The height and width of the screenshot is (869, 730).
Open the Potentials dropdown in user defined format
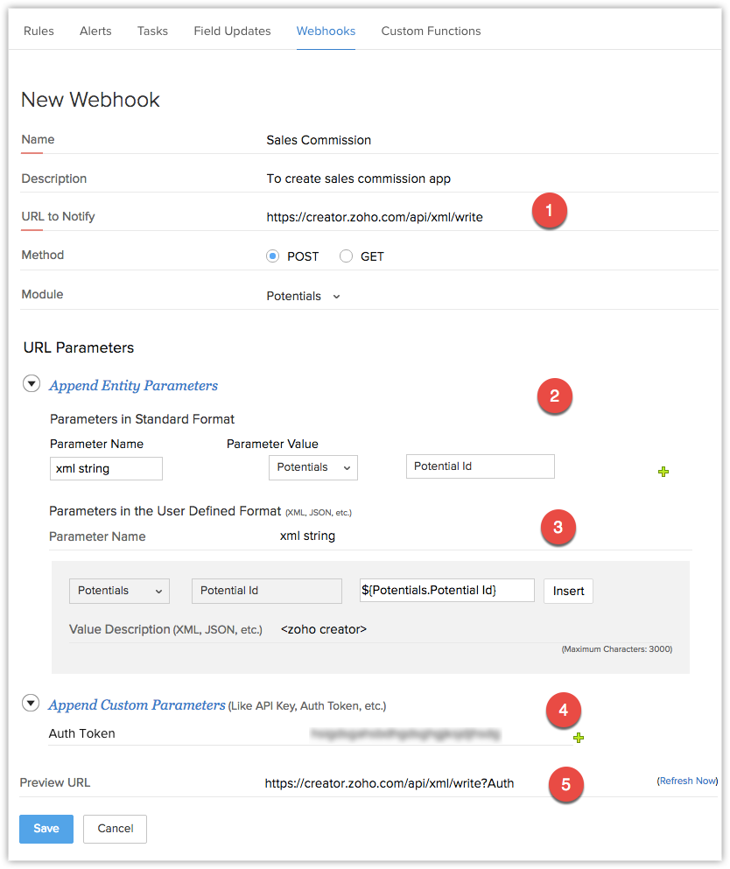[x=119, y=591]
